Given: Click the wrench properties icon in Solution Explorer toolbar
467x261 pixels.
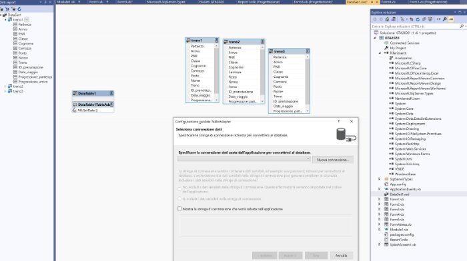Looking at the screenshot, I should (x=445, y=19).
